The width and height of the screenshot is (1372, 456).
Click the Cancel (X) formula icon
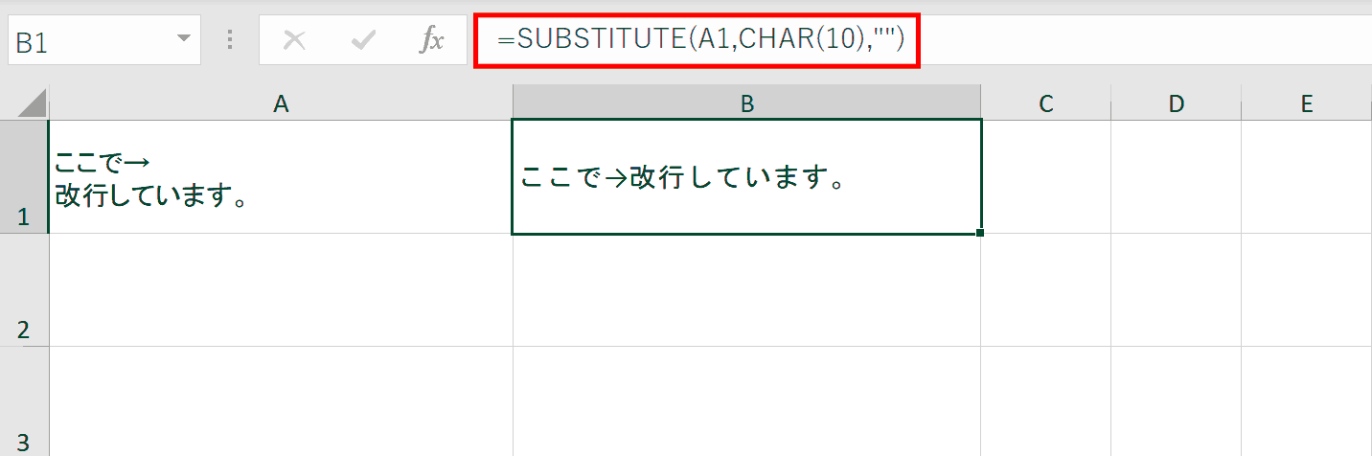coord(295,40)
